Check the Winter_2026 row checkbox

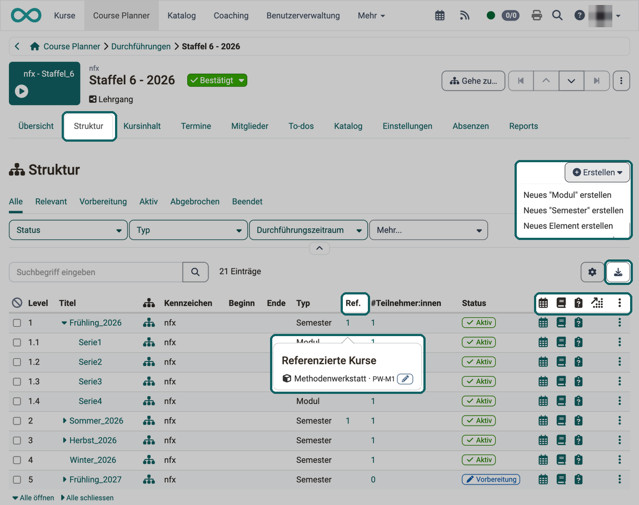pos(17,460)
